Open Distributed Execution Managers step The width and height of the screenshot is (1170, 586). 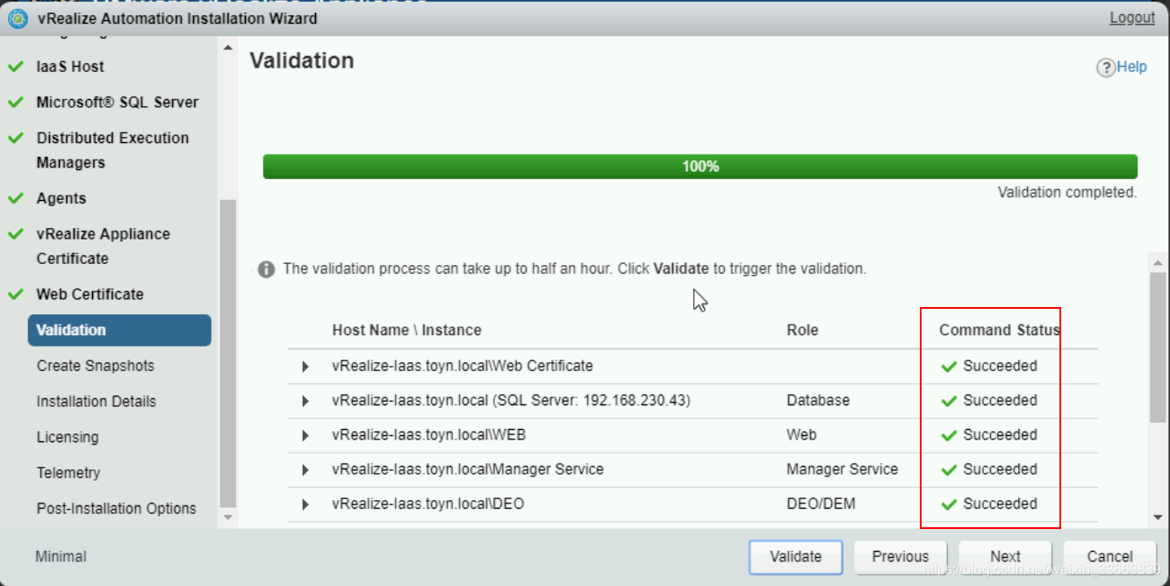coord(112,150)
